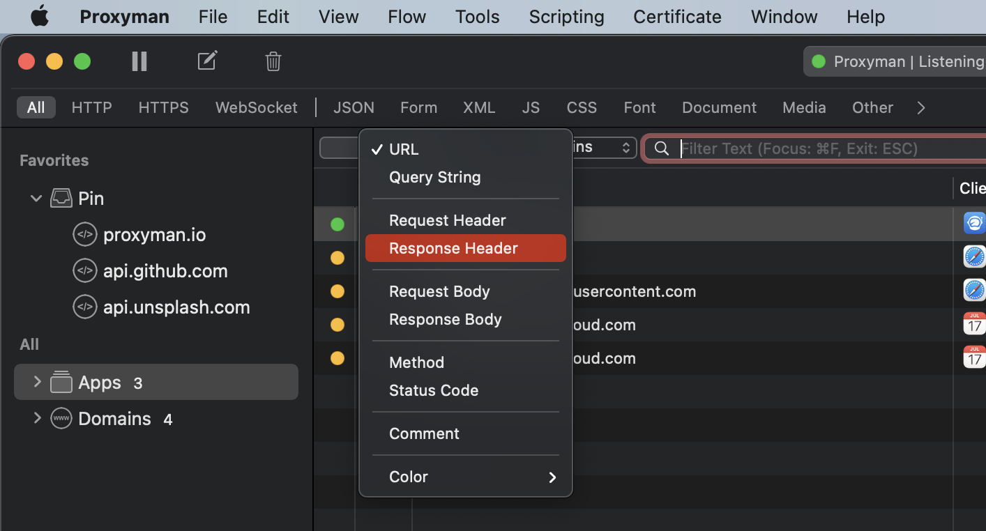The width and height of the screenshot is (986, 531).
Task: Select proxyman.io in Pin list
Action: (x=155, y=235)
